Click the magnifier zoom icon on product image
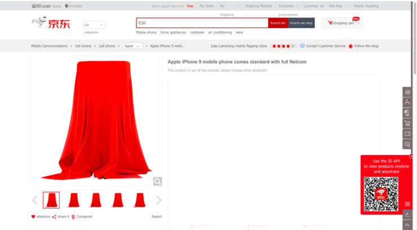 pos(157,182)
